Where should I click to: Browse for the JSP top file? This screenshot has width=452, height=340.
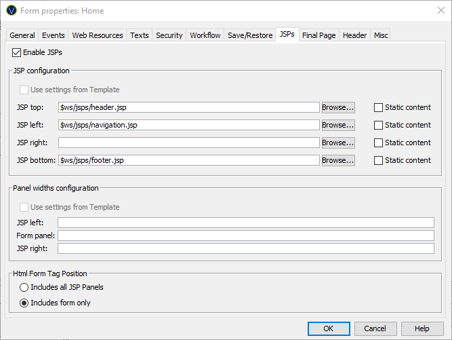coord(337,107)
